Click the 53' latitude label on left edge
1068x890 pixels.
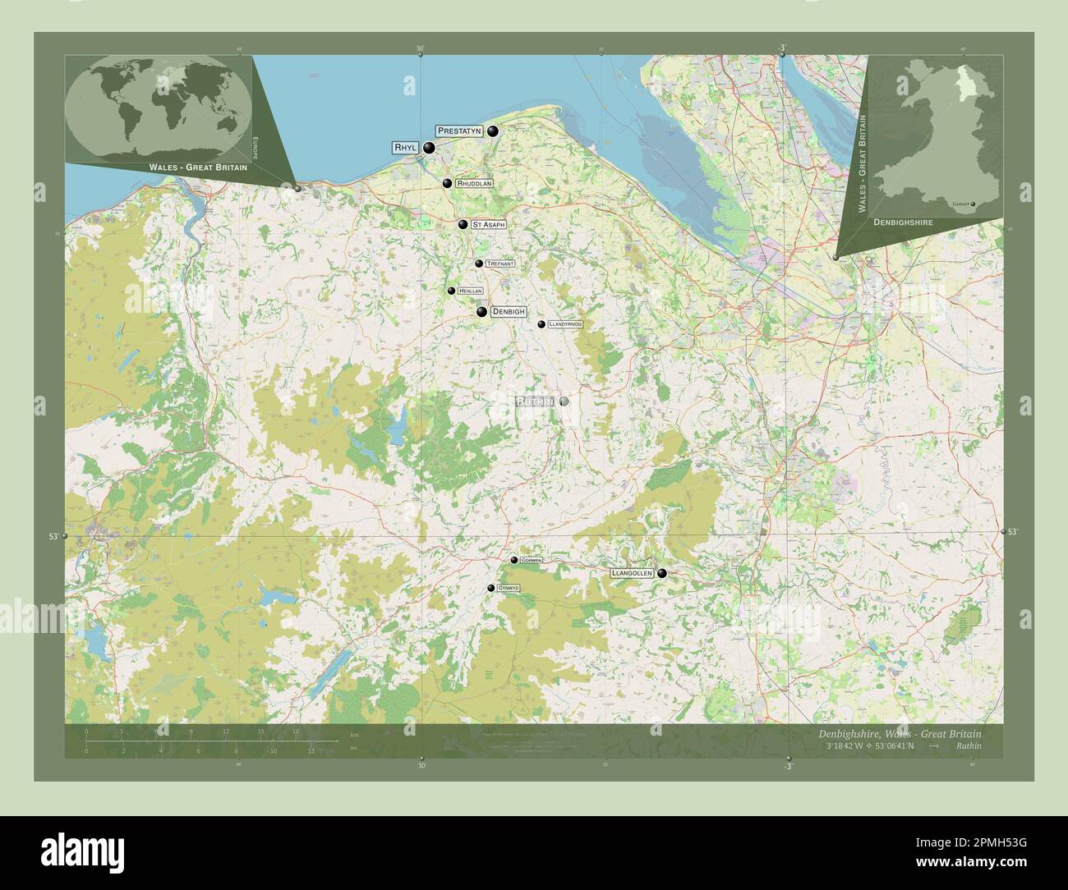pos(53,537)
